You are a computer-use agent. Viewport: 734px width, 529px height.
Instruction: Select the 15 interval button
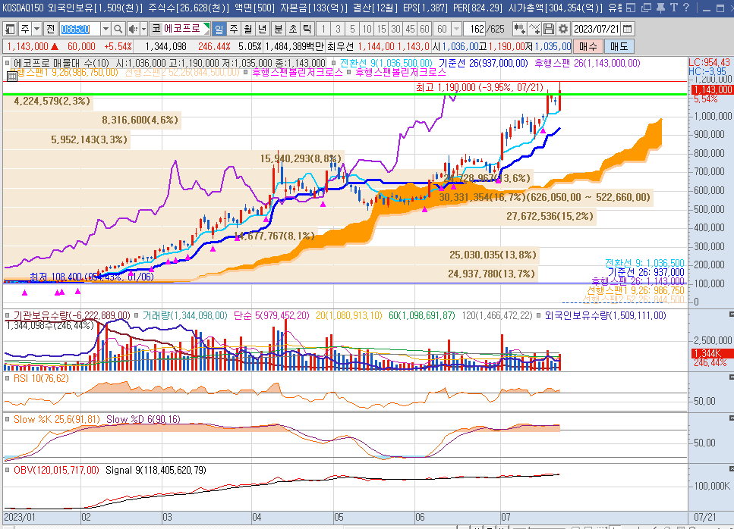tap(381, 29)
